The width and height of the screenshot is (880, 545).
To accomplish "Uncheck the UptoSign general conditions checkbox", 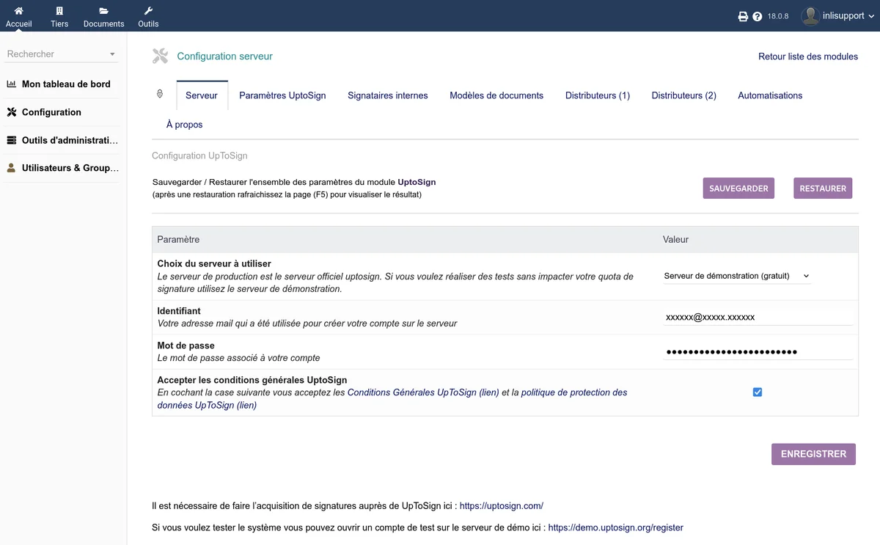I will [x=758, y=392].
